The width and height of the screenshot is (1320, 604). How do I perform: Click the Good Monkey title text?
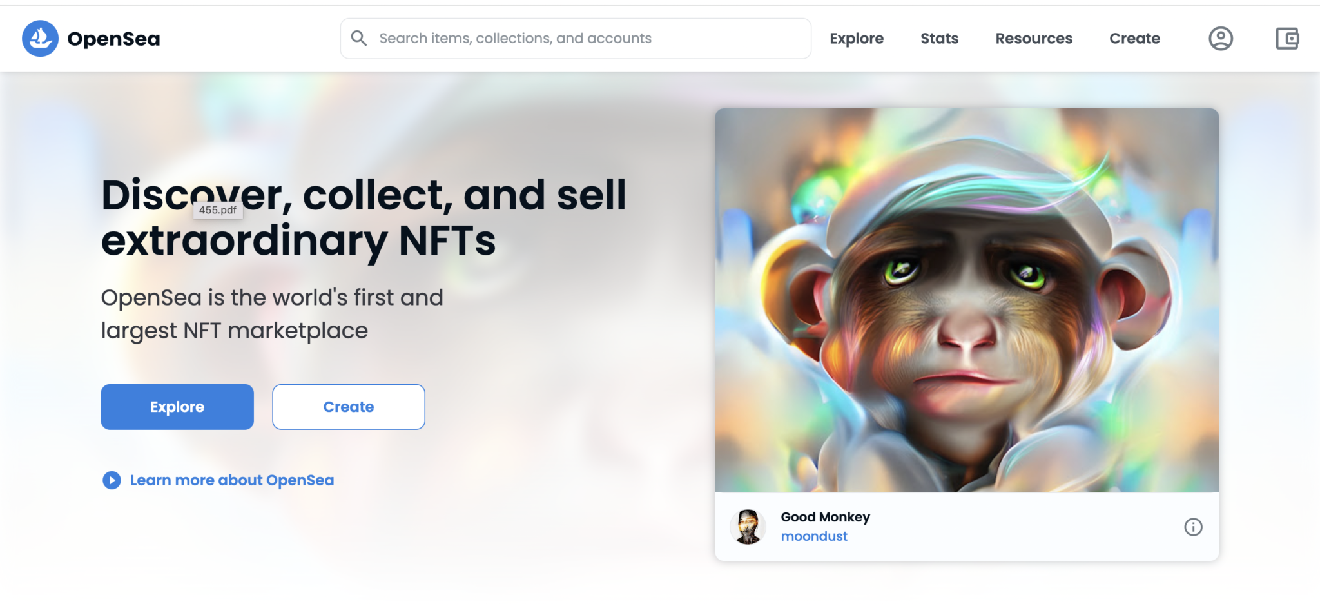825,517
